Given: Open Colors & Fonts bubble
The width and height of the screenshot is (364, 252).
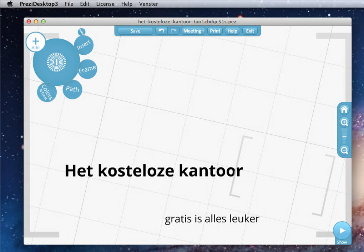Looking at the screenshot, I should pyautogui.click(x=47, y=92).
